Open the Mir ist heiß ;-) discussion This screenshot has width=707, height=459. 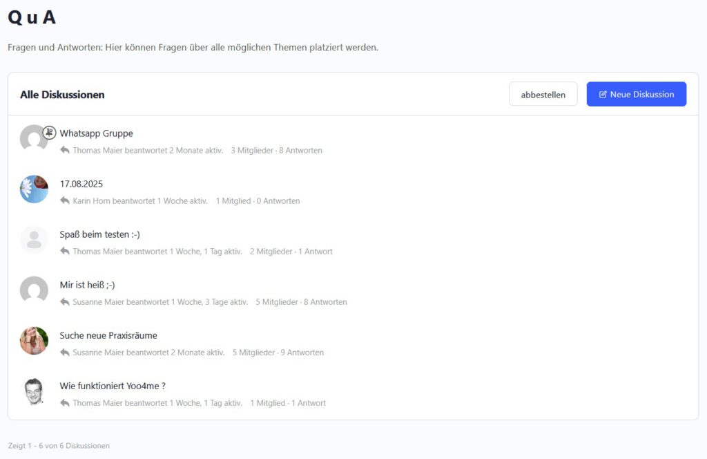pyautogui.click(x=87, y=285)
